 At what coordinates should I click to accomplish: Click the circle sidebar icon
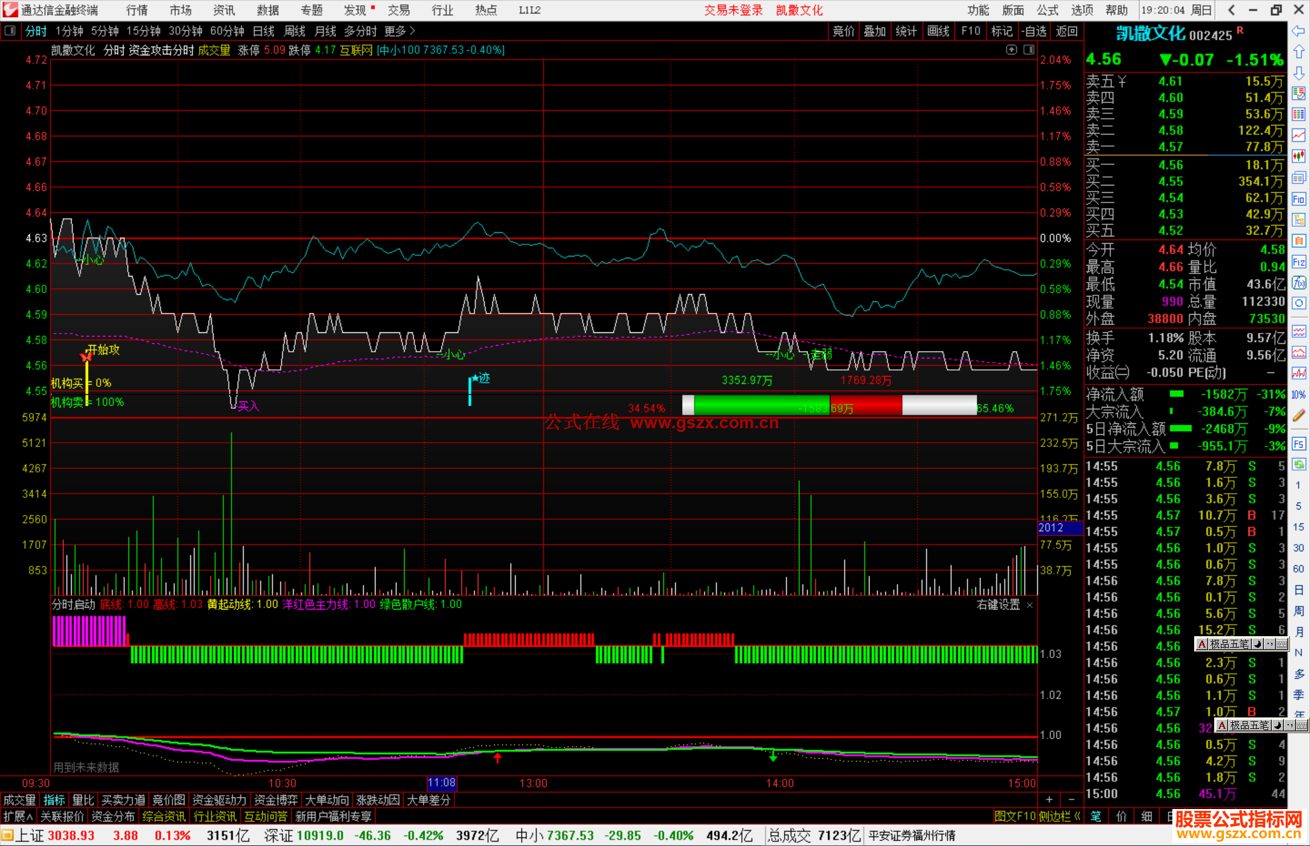tap(1298, 303)
